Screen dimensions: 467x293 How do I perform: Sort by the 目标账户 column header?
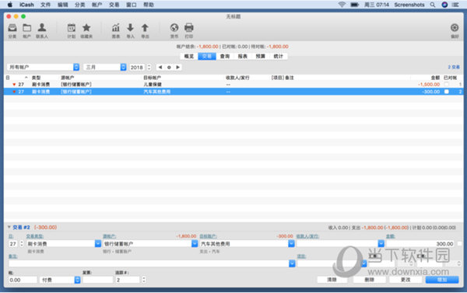click(153, 78)
